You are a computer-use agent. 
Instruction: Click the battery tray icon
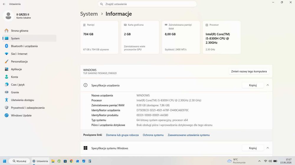point(275,161)
